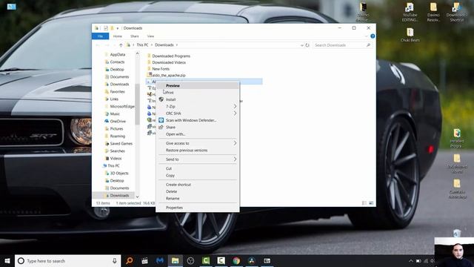Click the microphone icon in taskbar search
This screenshot has width=474, height=267.
pyautogui.click(x=115, y=260)
